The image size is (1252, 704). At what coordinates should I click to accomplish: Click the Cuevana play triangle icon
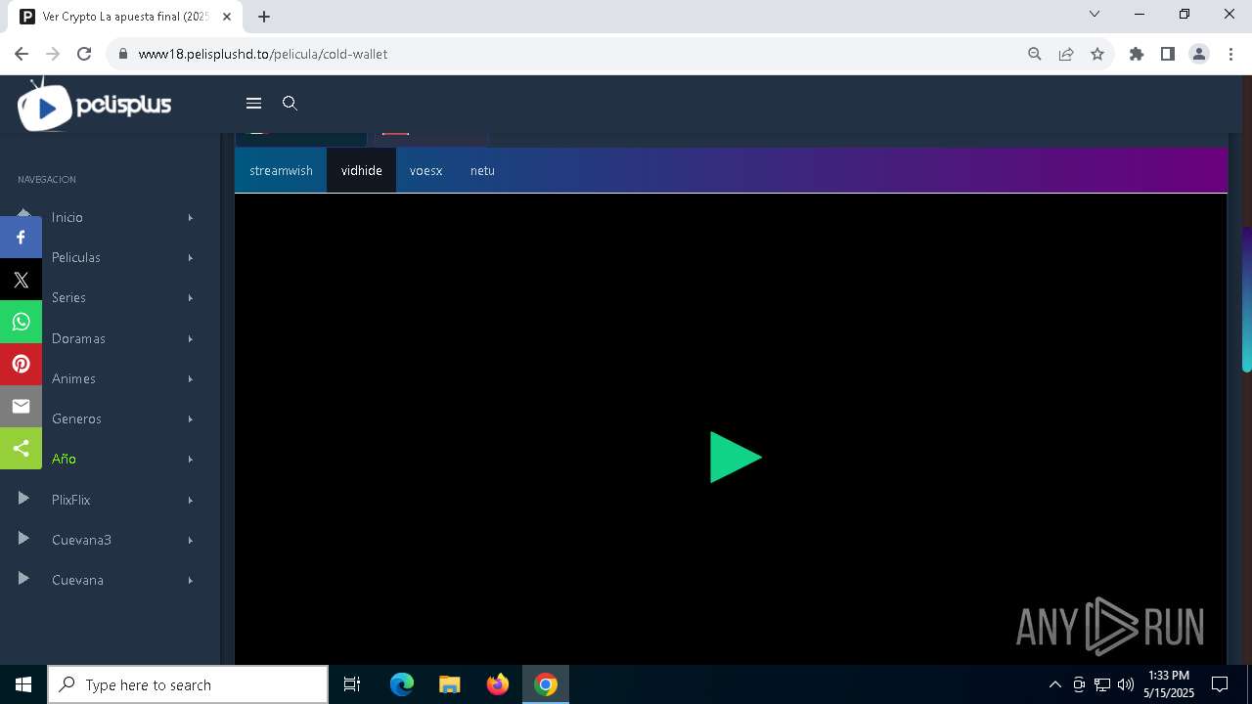(23, 579)
